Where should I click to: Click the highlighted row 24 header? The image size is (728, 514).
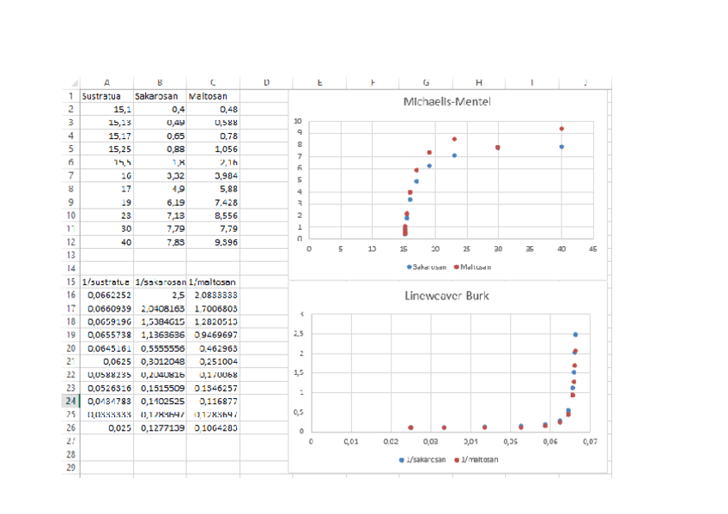pos(71,400)
